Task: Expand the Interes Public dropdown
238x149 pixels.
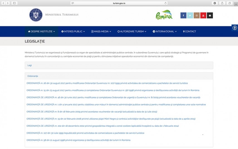Action: point(73,32)
